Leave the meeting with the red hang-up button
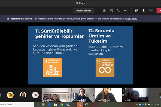This screenshot has width=161, height=107. 159,11
